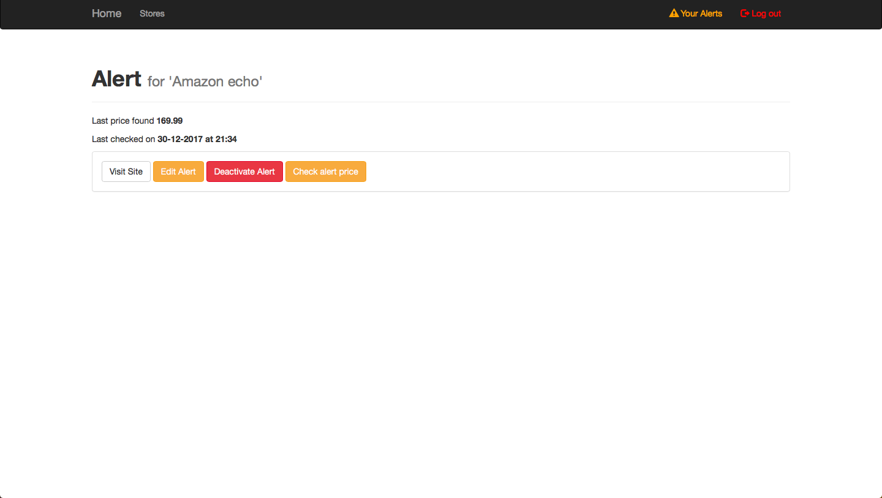This screenshot has width=882, height=498.
Task: Click the exit arrow icon in the top bar
Action: coord(744,12)
